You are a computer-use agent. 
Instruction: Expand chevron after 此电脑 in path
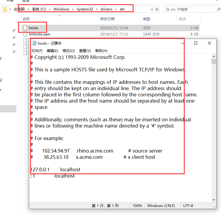point(28,9)
